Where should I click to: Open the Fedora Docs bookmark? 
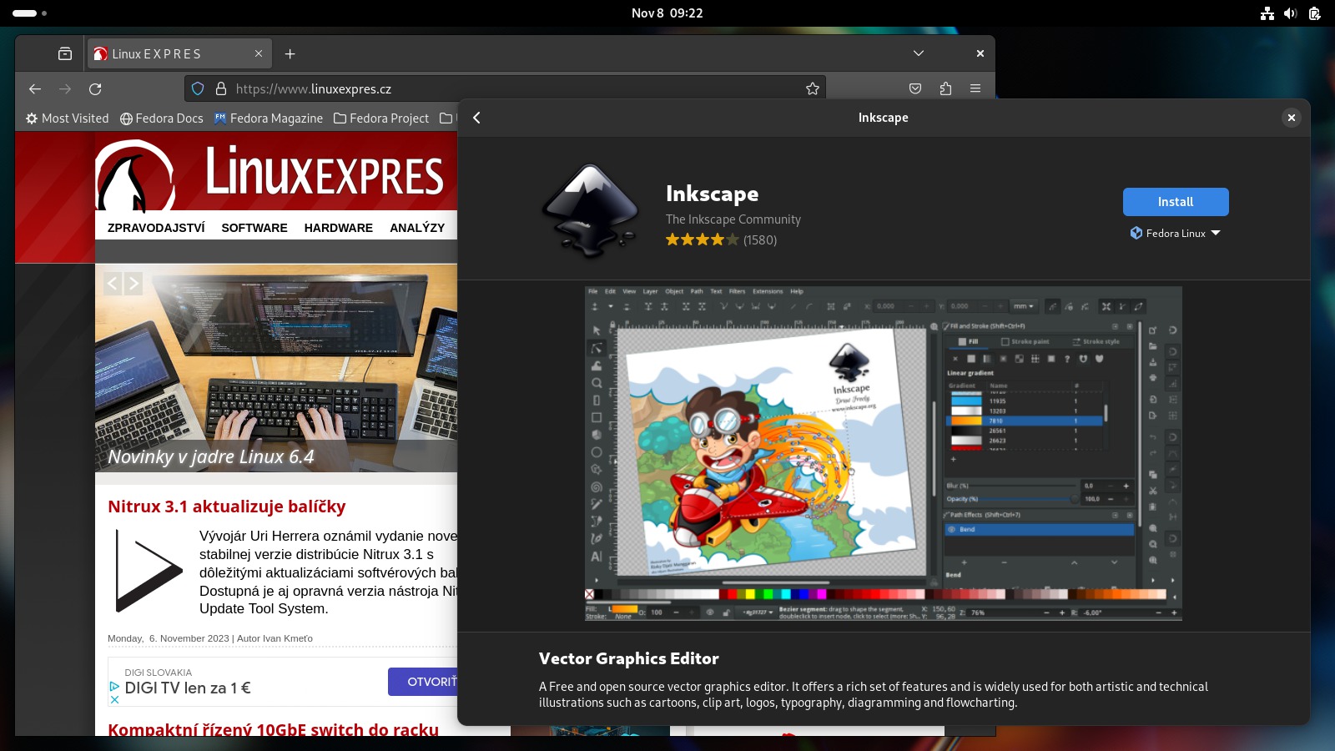click(x=162, y=118)
